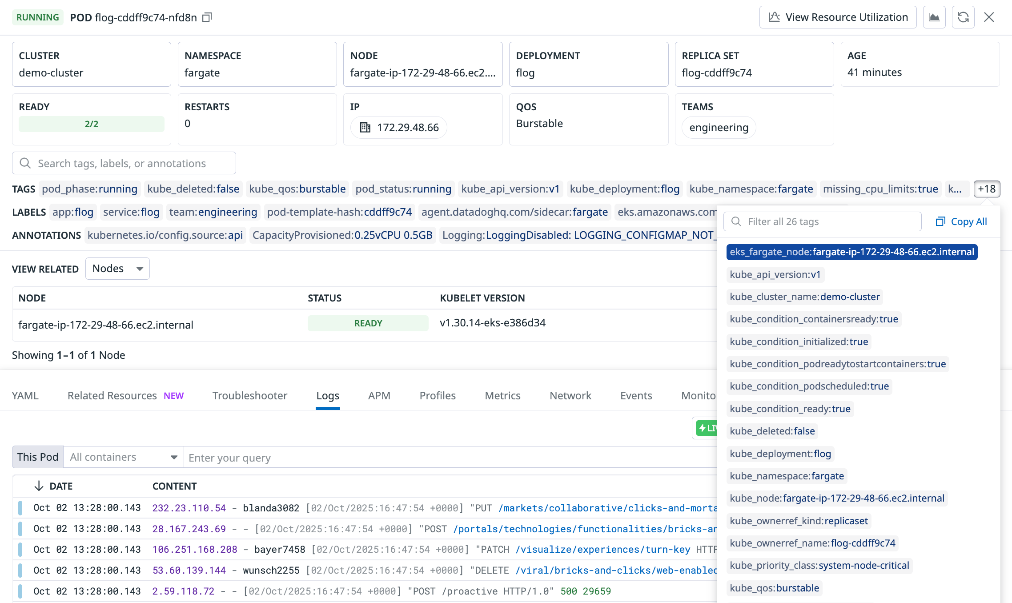Expand the +18 tags overflow chip

986,189
